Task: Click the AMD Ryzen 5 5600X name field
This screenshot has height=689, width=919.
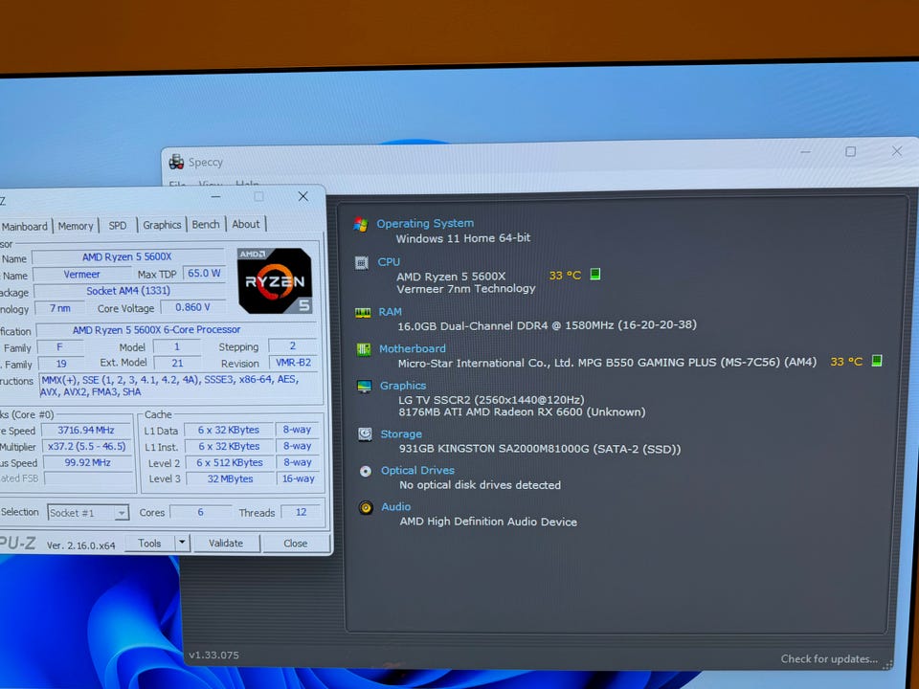Action: 127,256
